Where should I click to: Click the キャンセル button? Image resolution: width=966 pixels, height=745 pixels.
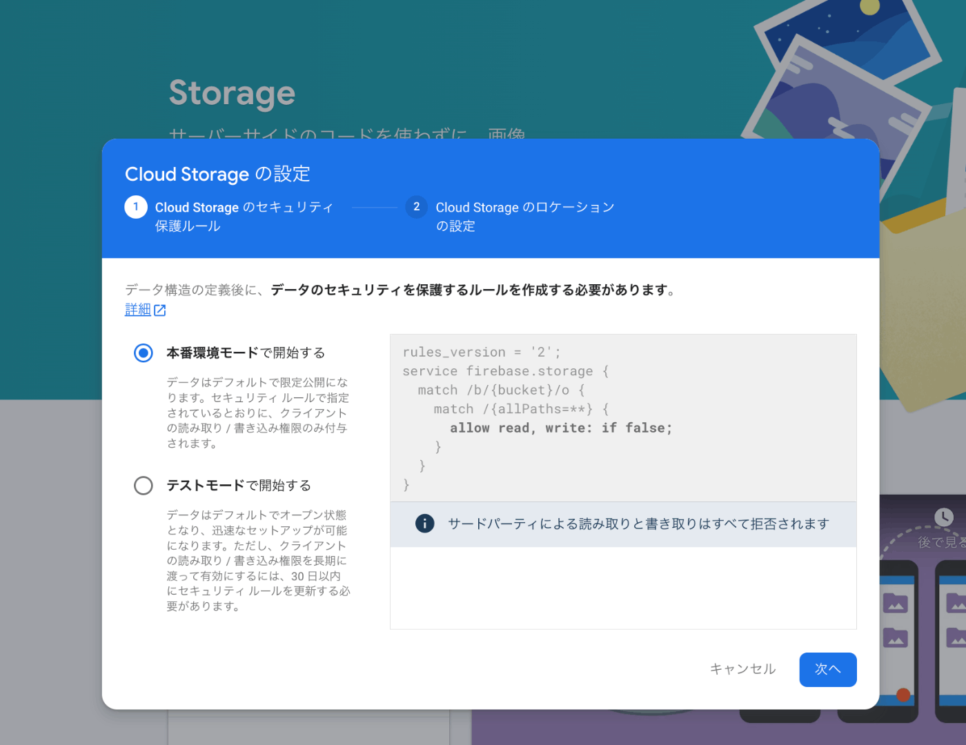[743, 669]
